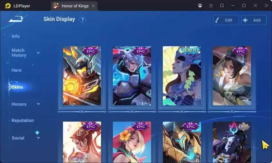This screenshot has height=163, width=272.
Task: Open the Info section
Action: pos(15,36)
